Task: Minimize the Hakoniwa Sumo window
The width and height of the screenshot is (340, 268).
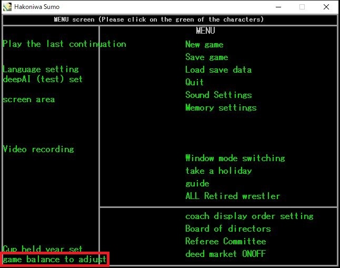Action: pyautogui.click(x=278, y=7)
